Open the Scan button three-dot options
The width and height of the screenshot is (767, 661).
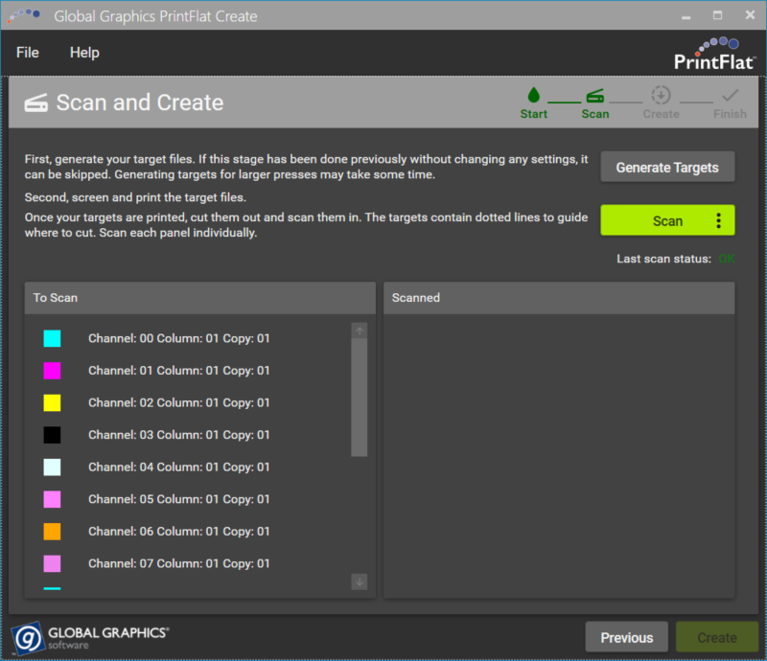tap(719, 221)
